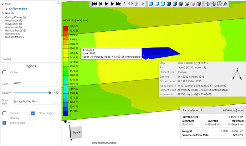
Task: Uncheck the Show vectors checkbox
Action: [x=4, y=123]
